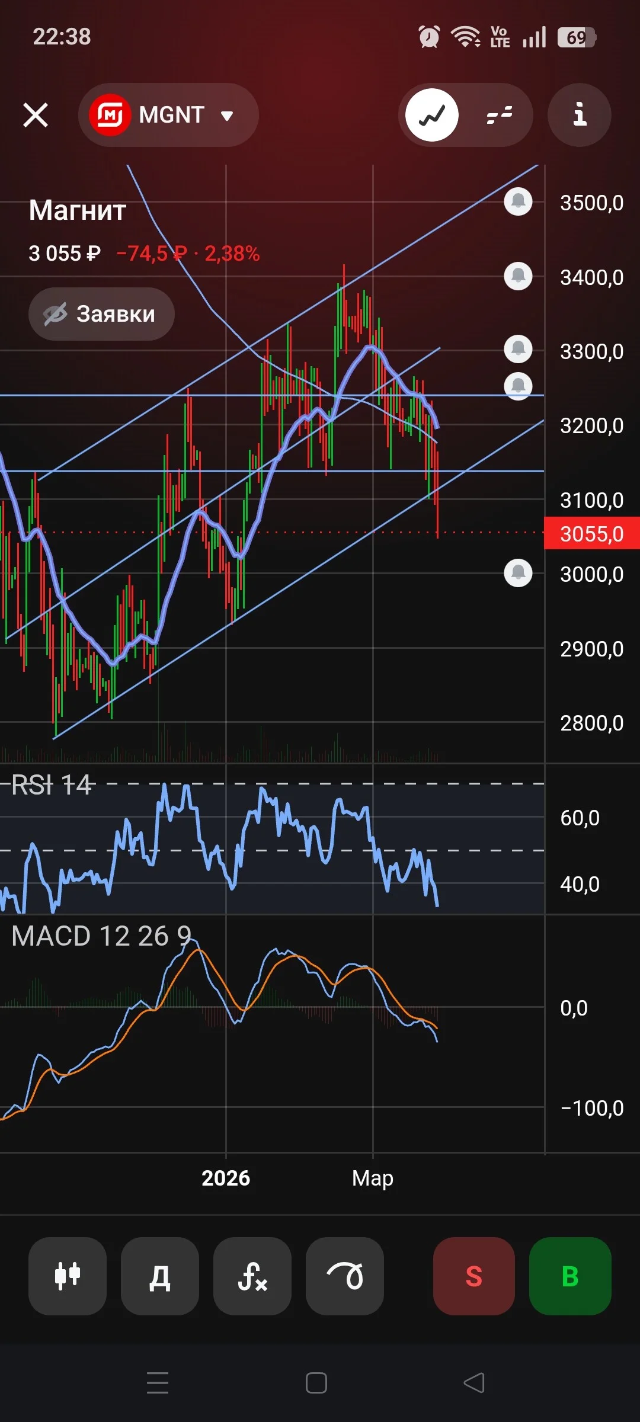640x1422 pixels.
Task: Tap the Магнит company name
Action: tap(78, 210)
